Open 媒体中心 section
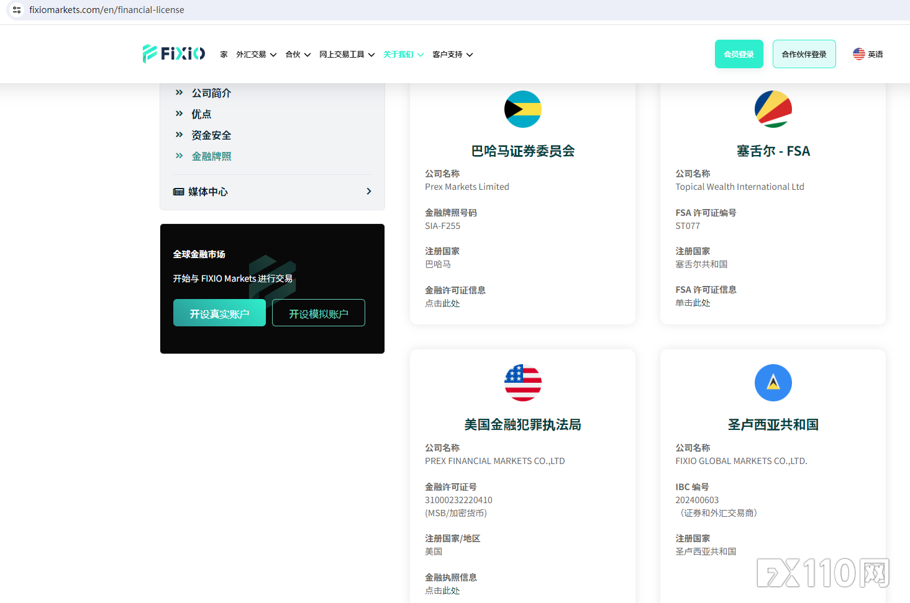 coord(272,192)
